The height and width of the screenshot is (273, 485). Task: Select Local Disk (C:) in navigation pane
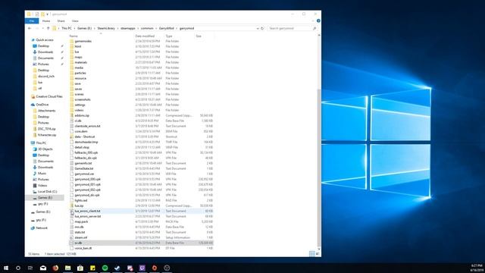pos(47,192)
